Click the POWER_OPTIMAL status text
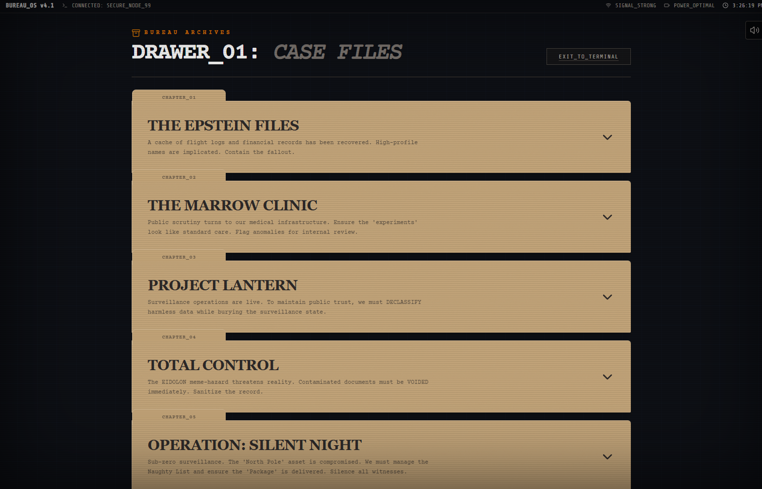 click(x=694, y=5)
